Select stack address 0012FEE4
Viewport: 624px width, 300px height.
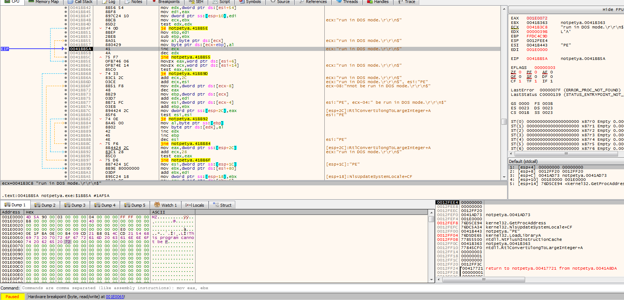pos(448,202)
